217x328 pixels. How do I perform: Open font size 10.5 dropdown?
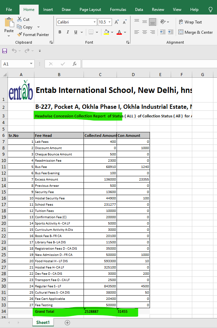(x=110, y=22)
